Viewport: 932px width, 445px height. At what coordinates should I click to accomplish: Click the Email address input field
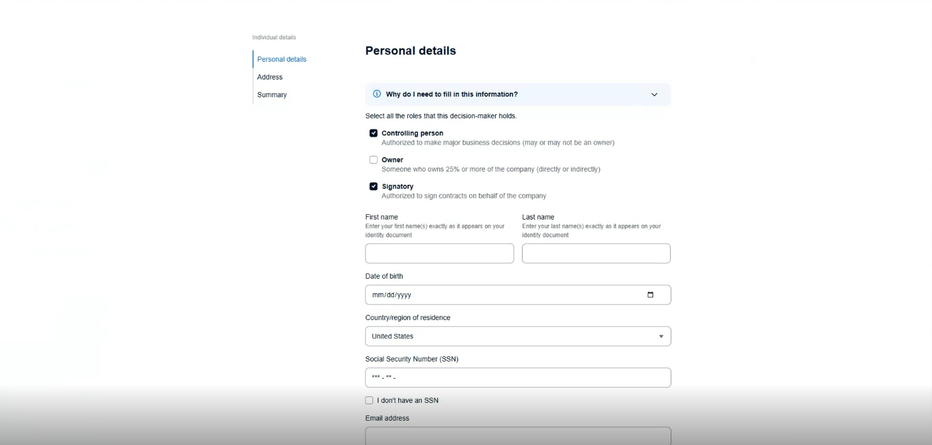coord(518,436)
